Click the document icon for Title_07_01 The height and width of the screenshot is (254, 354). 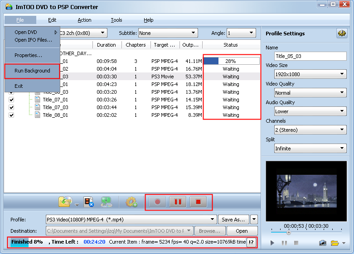pyautogui.click(x=38, y=100)
